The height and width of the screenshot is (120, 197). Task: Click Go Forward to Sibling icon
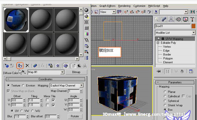coord(85,66)
